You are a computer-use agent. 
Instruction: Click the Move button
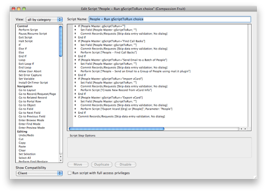point(78,164)
